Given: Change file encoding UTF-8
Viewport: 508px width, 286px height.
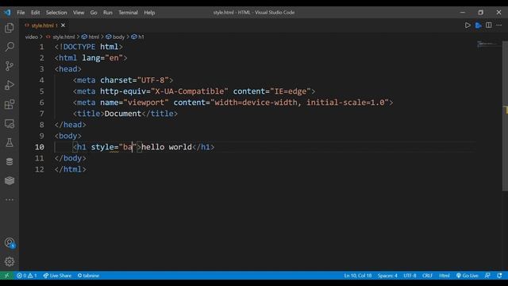Looking at the screenshot, I should point(410,276).
